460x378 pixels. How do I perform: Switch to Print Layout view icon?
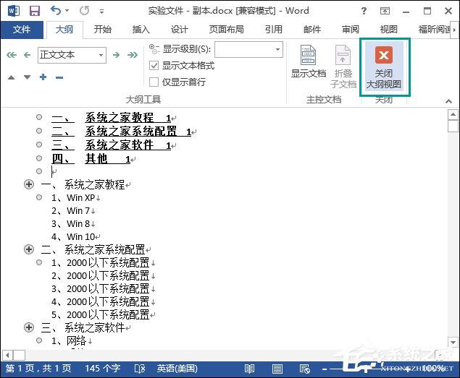[x=277, y=369]
